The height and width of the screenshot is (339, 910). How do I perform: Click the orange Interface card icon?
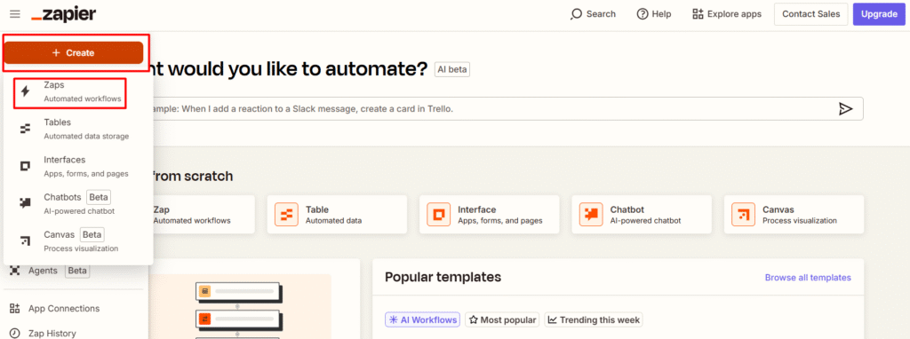click(x=439, y=215)
